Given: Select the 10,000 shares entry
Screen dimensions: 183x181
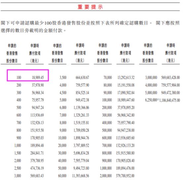Looking at the screenshot, I should point(62,138).
